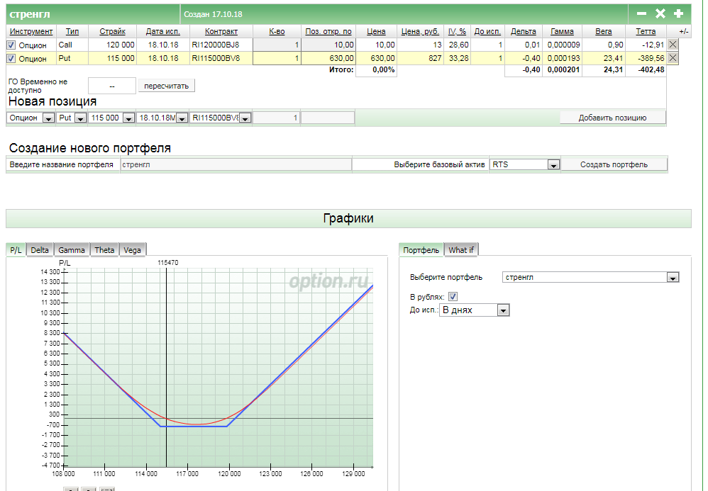Click the portfolio name input field
This screenshot has width=708, height=491.
coord(235,164)
